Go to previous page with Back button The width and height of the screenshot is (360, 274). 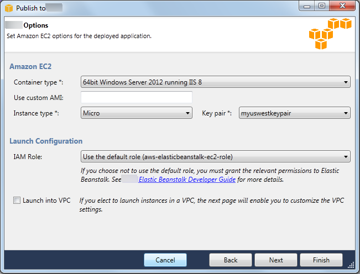point(231,260)
